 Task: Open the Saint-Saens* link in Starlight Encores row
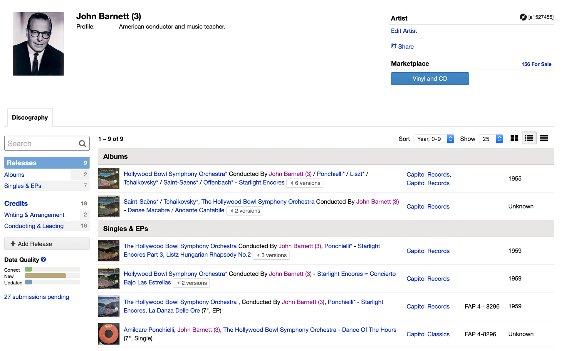pos(181,183)
